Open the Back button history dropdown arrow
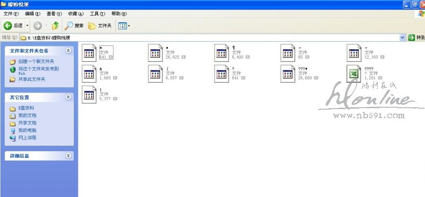425x197 pixels. (x=27, y=26)
